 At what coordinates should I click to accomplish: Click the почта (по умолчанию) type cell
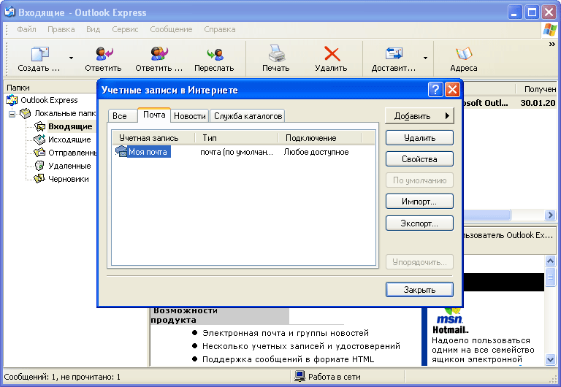(x=237, y=152)
